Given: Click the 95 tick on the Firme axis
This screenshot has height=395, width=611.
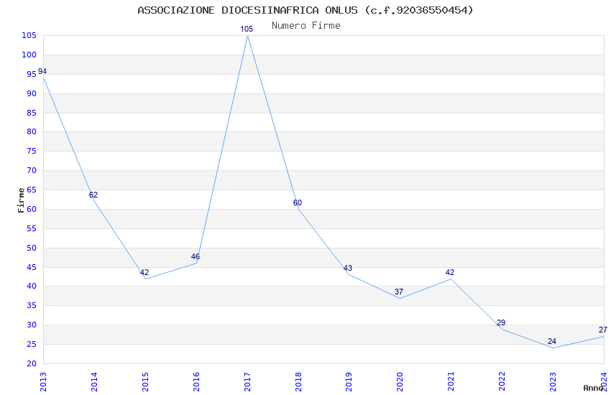Looking at the screenshot, I should point(32,74).
